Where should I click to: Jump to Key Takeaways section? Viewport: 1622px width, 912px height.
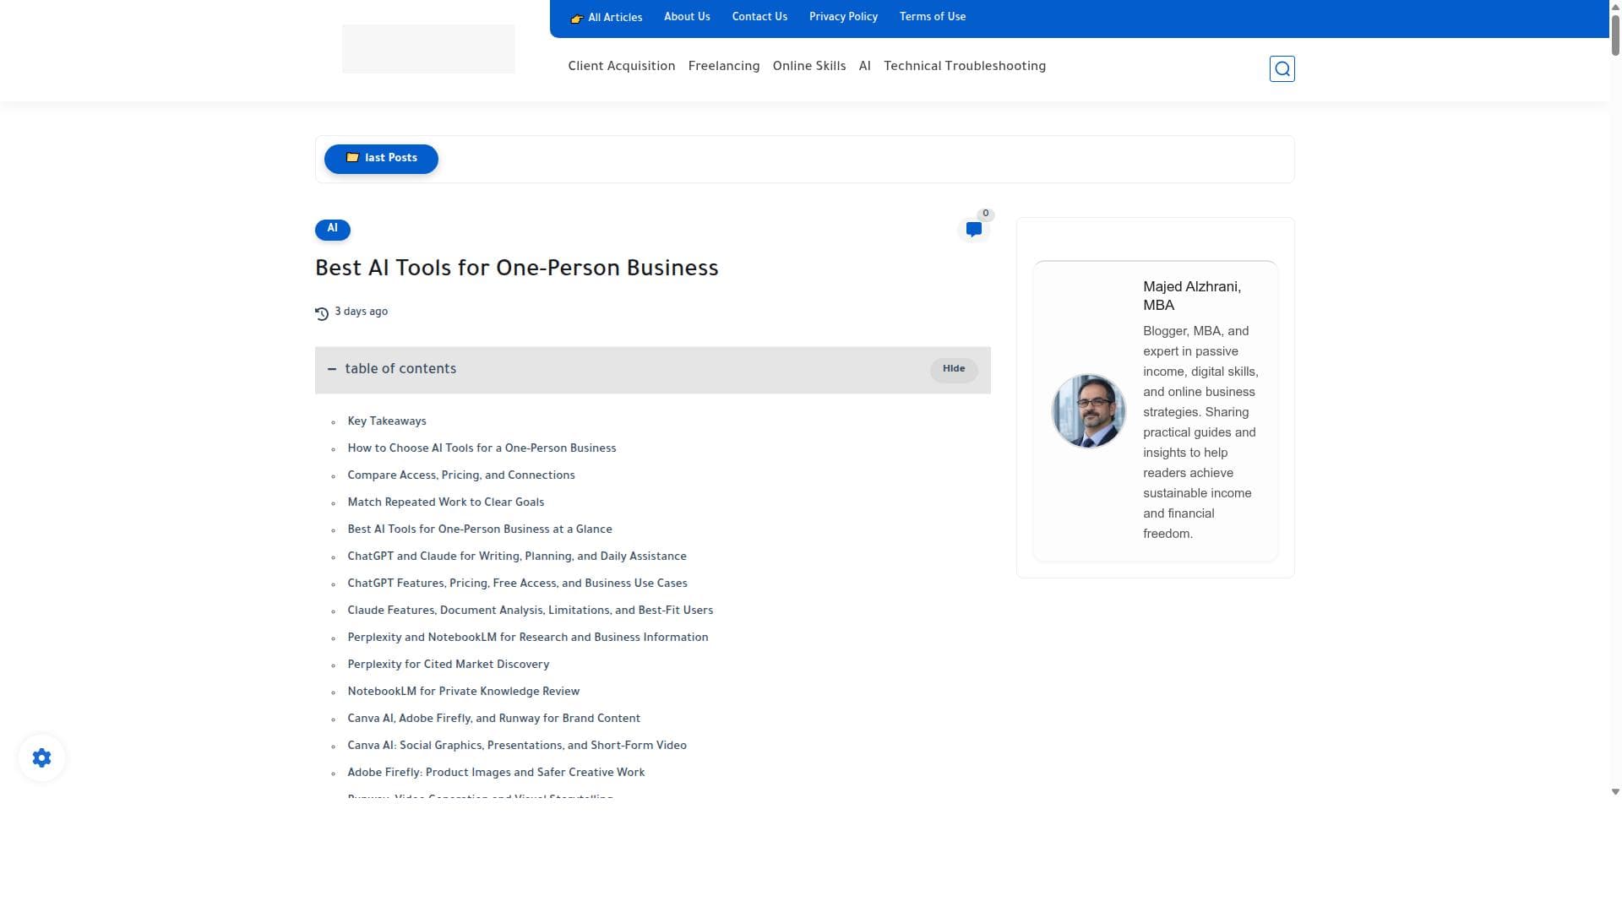387,421
